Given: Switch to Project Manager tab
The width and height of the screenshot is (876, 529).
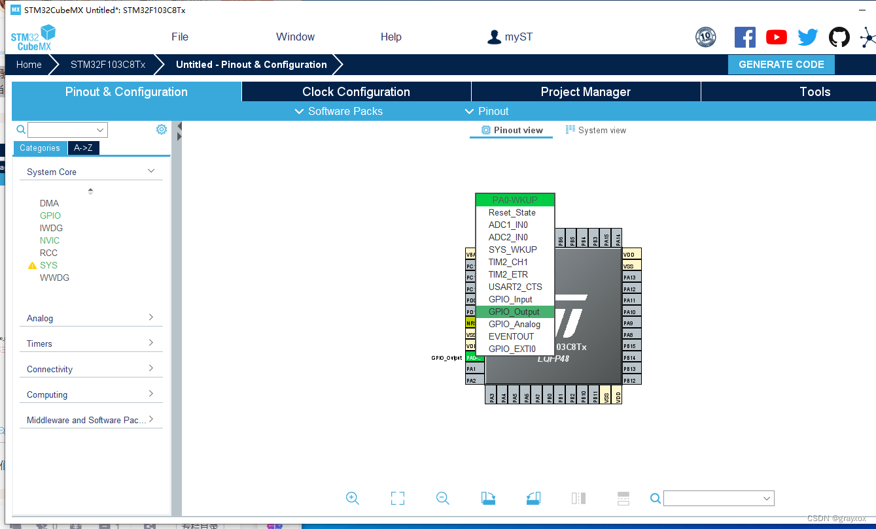Looking at the screenshot, I should (x=586, y=92).
